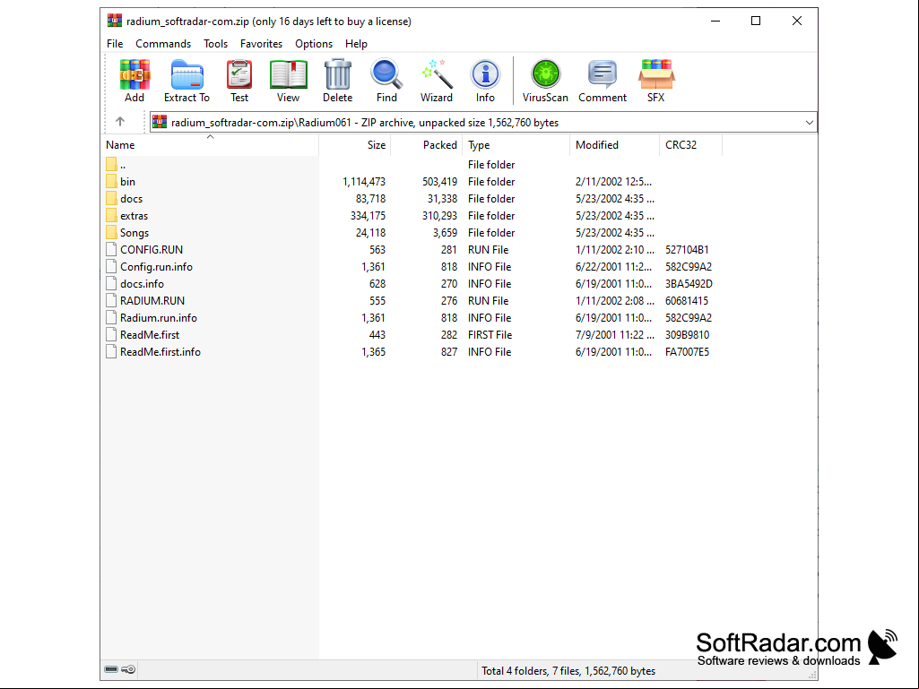Click the WinRAR title bar icon
This screenshot has height=689, width=919.
114,22
